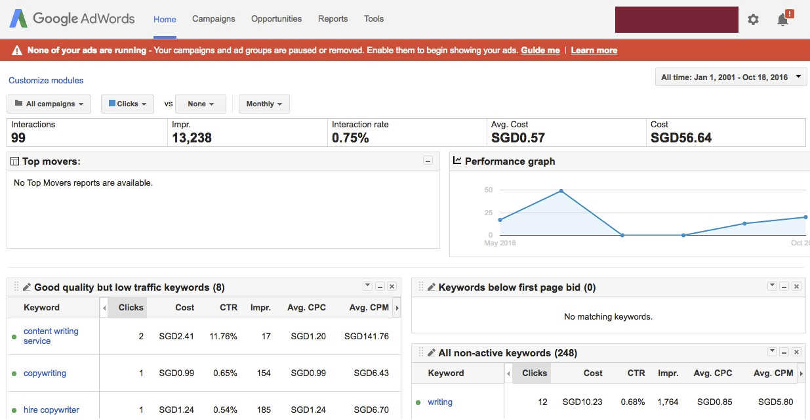Click the Guide me link
The height and width of the screenshot is (420, 810).
click(x=540, y=51)
